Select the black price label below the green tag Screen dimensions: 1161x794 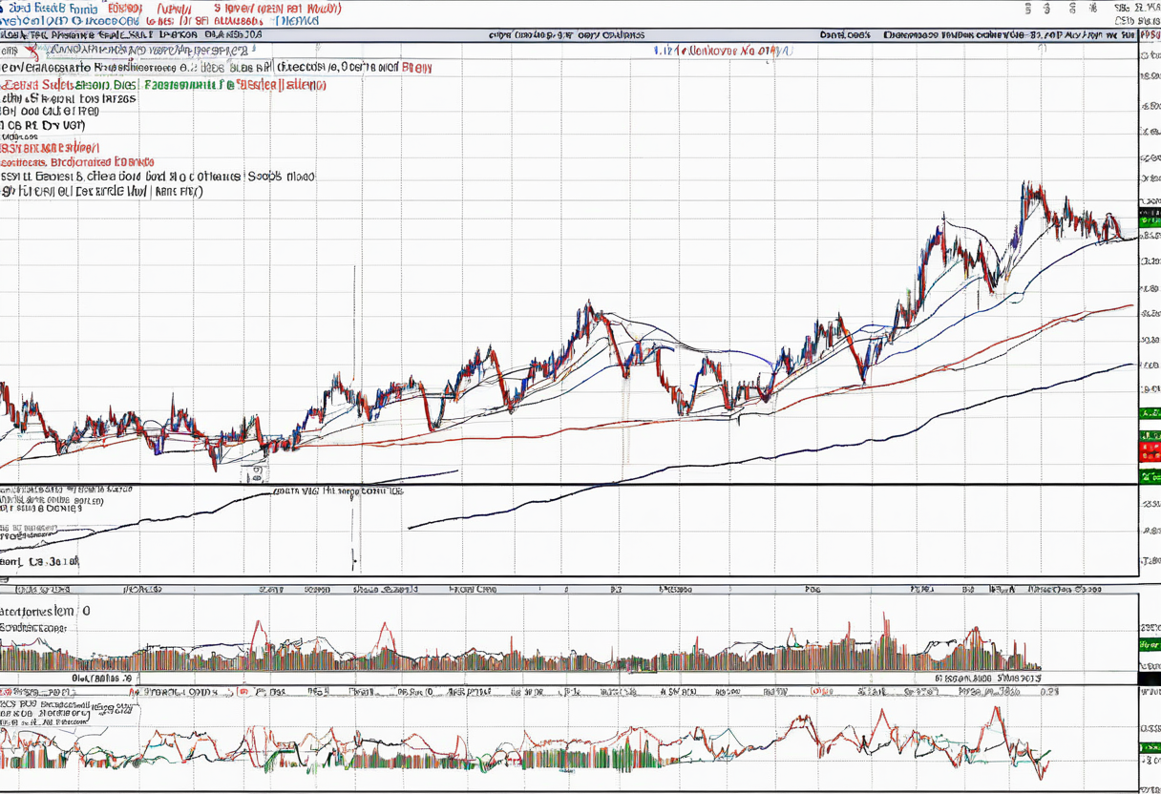click(1150, 234)
